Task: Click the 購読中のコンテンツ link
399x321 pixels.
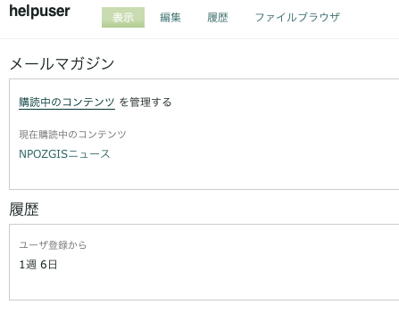Action: point(67,103)
